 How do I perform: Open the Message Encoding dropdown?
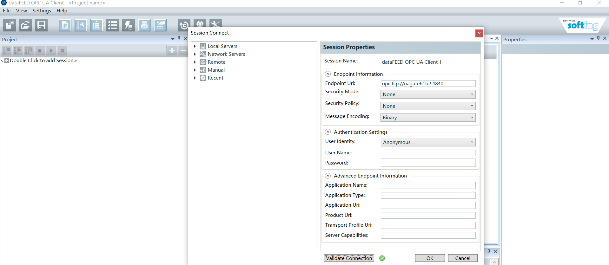point(428,117)
